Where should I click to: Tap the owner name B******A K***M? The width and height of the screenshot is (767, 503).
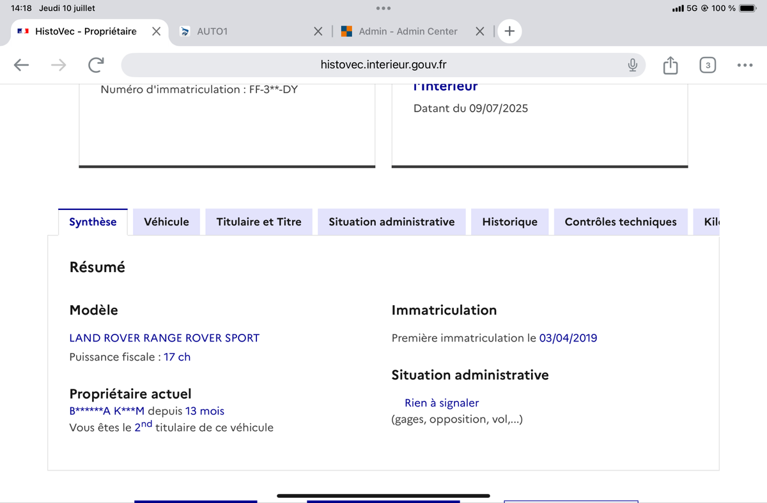point(107,412)
